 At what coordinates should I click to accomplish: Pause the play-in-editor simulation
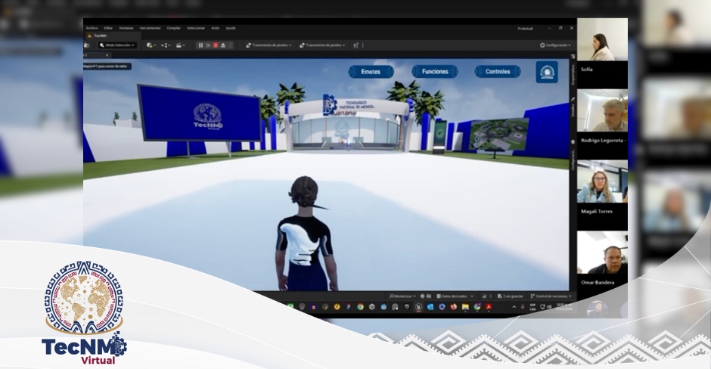[200, 45]
